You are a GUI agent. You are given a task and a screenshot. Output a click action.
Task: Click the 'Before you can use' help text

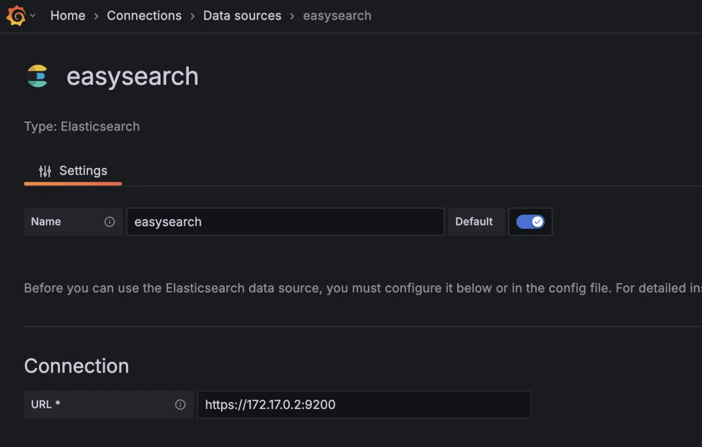(x=363, y=288)
